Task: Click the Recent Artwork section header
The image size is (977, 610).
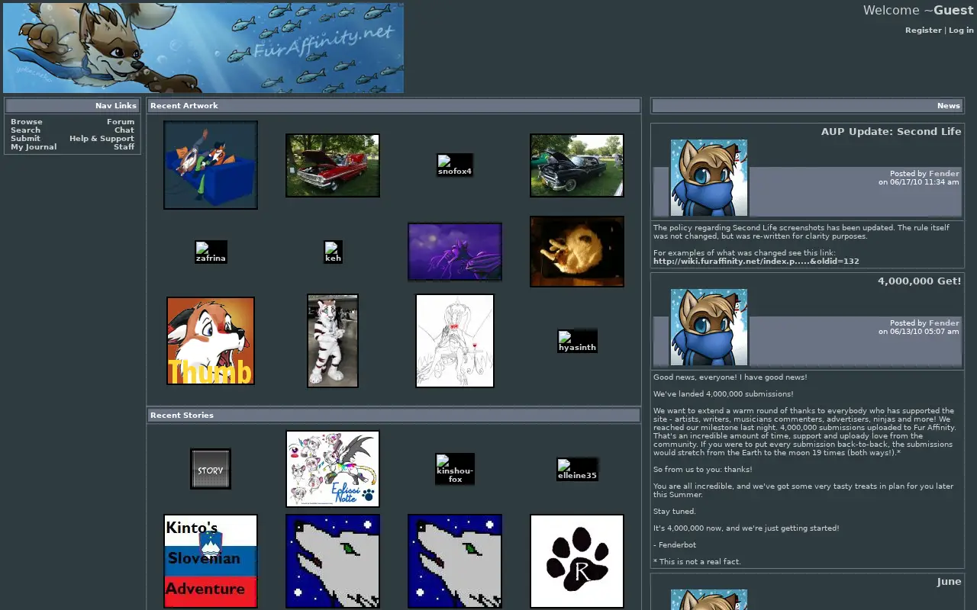Action: [394, 106]
